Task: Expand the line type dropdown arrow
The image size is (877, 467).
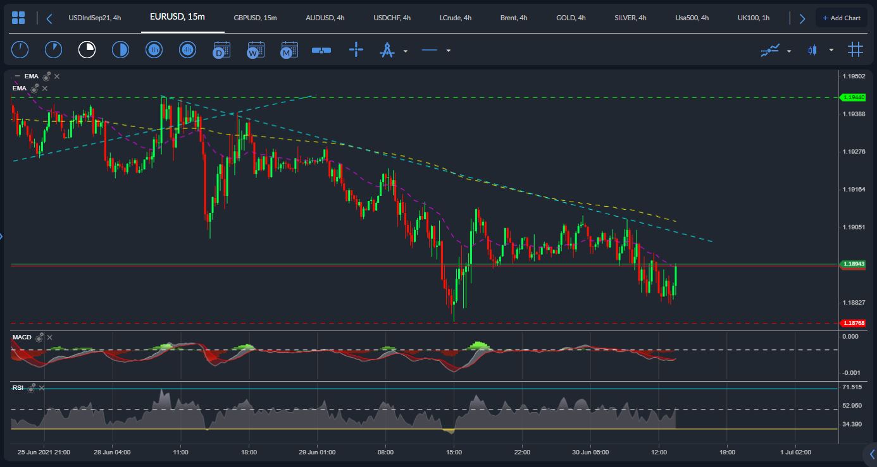Action: point(448,51)
